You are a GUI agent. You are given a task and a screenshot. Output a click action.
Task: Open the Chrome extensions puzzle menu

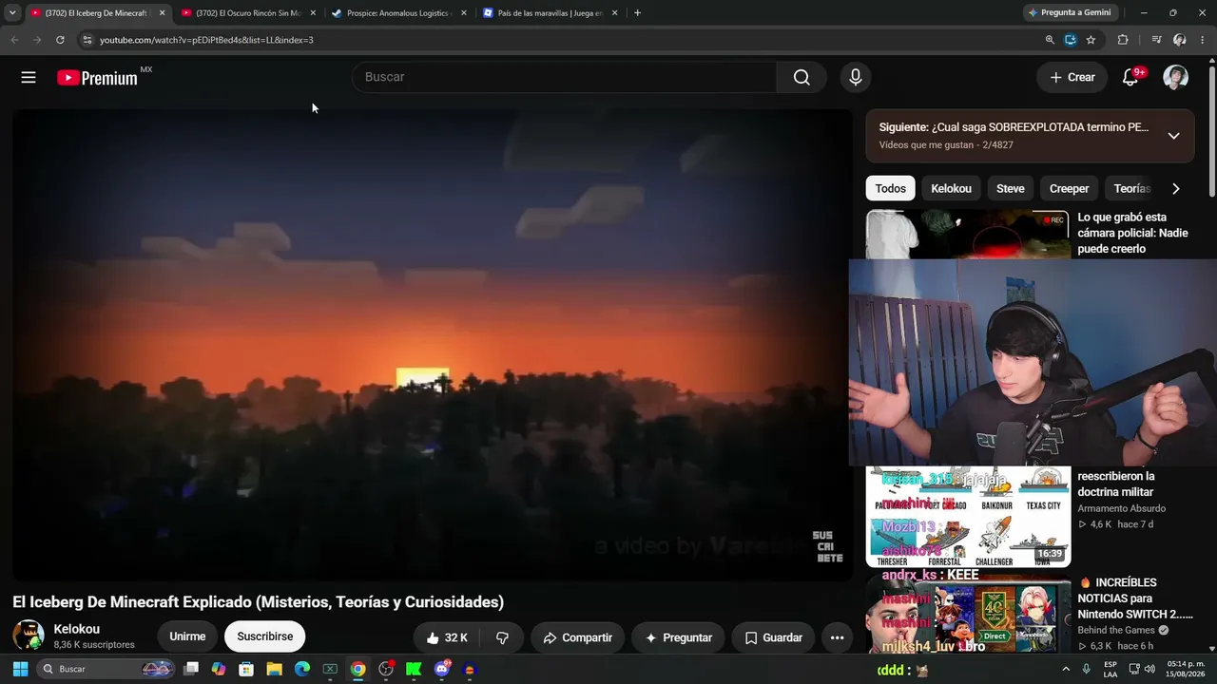1123,40
